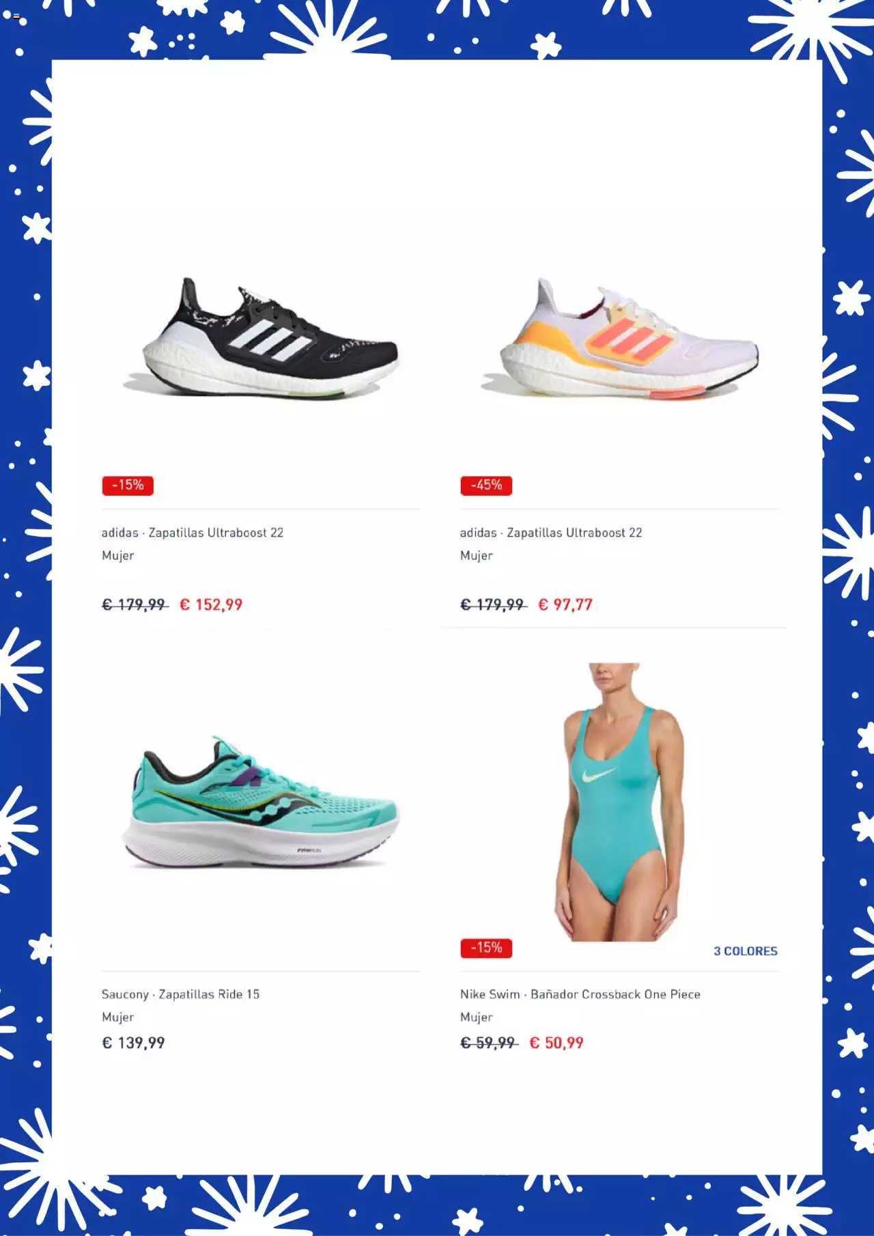This screenshot has height=1236, width=874.
Task: Click the red € 50,99 swimsuit price
Action: (x=556, y=1043)
